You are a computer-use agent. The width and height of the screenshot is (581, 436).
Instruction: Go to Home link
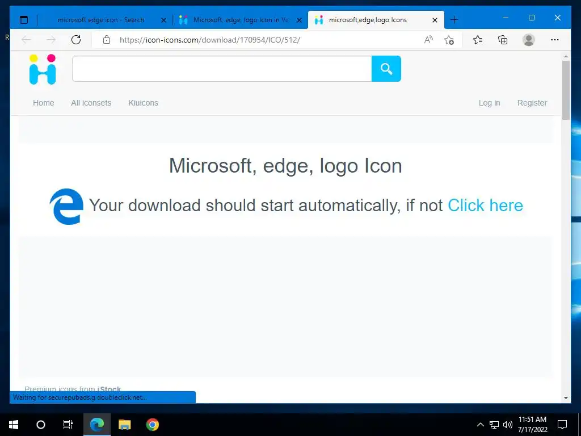43,103
